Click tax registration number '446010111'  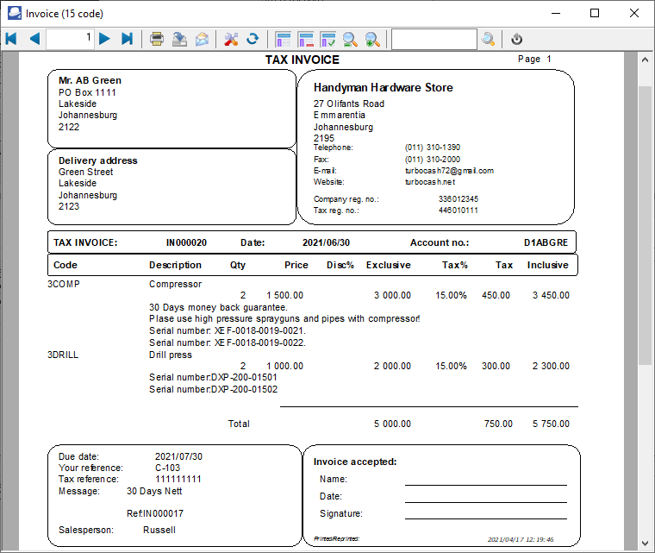pyautogui.click(x=458, y=211)
